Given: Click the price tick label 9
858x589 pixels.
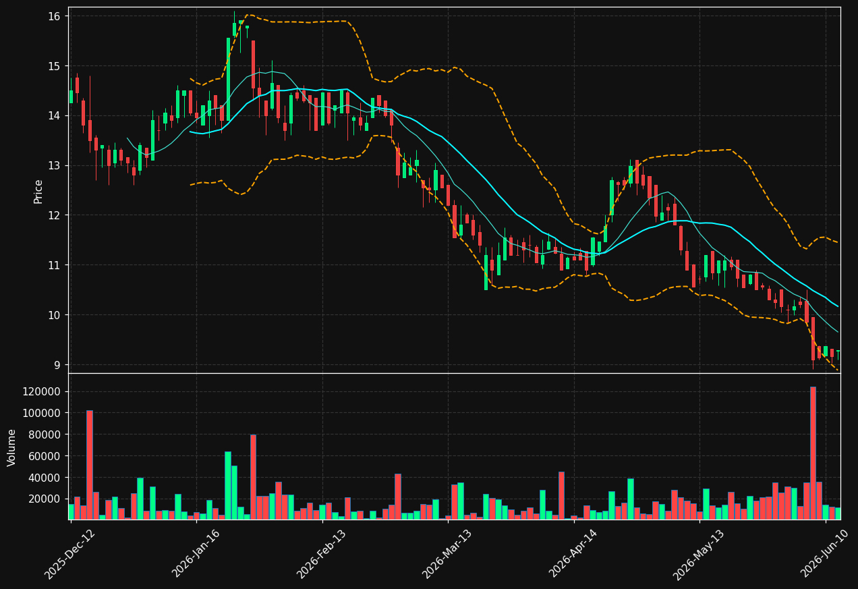Looking at the screenshot, I should point(57,365).
